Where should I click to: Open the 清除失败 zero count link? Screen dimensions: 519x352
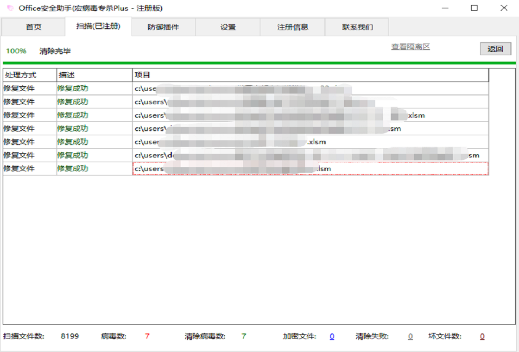point(410,336)
